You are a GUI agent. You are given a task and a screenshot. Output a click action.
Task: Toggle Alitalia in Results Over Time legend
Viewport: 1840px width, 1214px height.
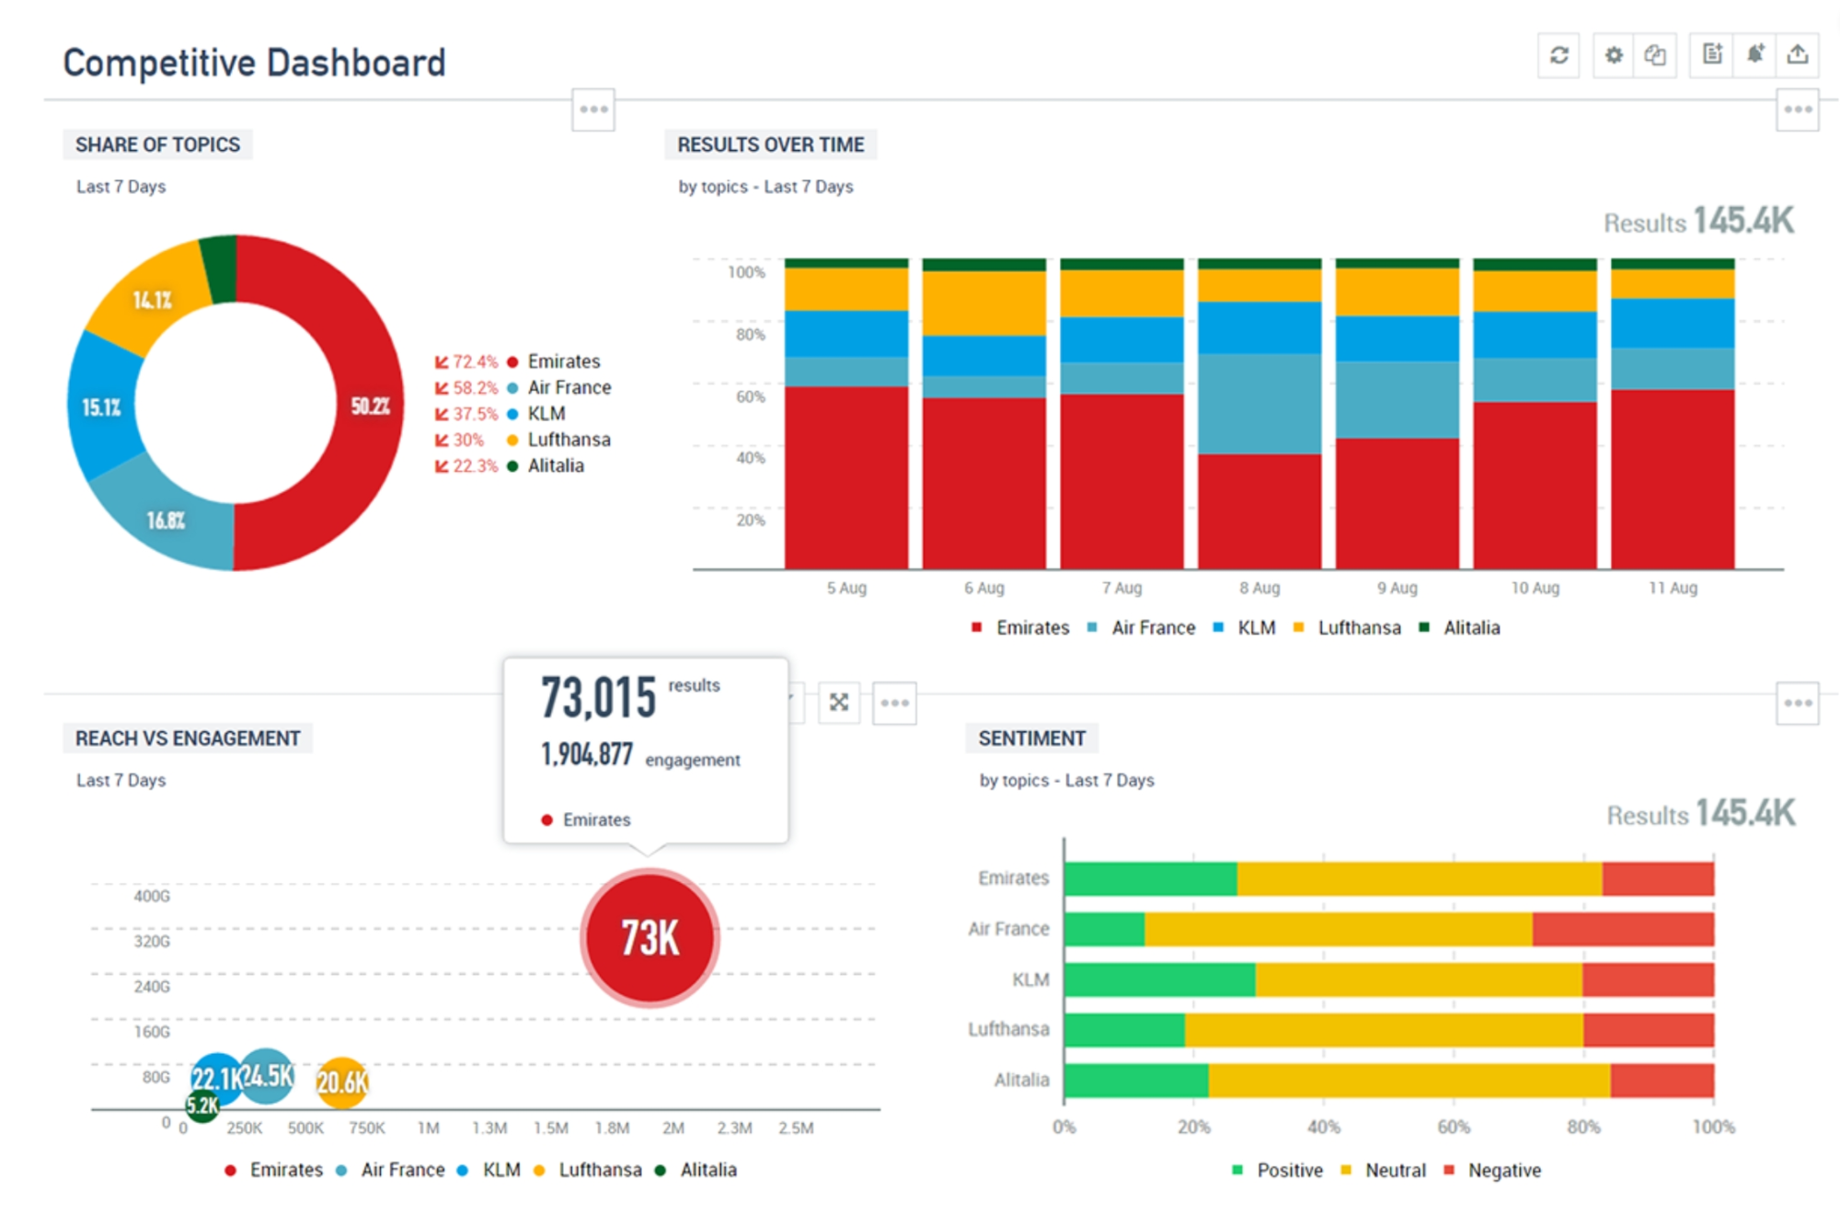[x=1459, y=628]
